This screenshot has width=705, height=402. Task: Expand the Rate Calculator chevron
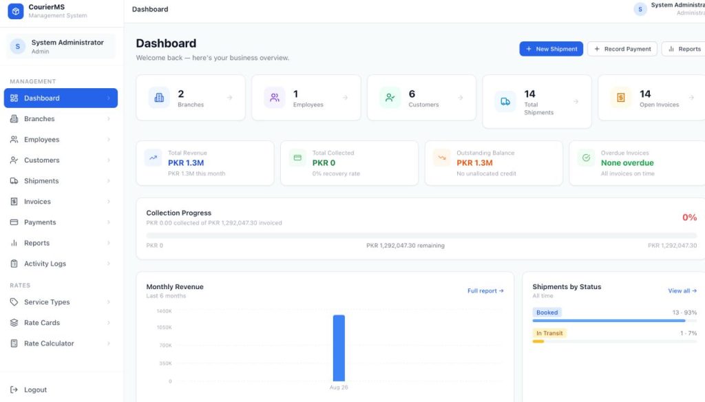tap(108, 343)
